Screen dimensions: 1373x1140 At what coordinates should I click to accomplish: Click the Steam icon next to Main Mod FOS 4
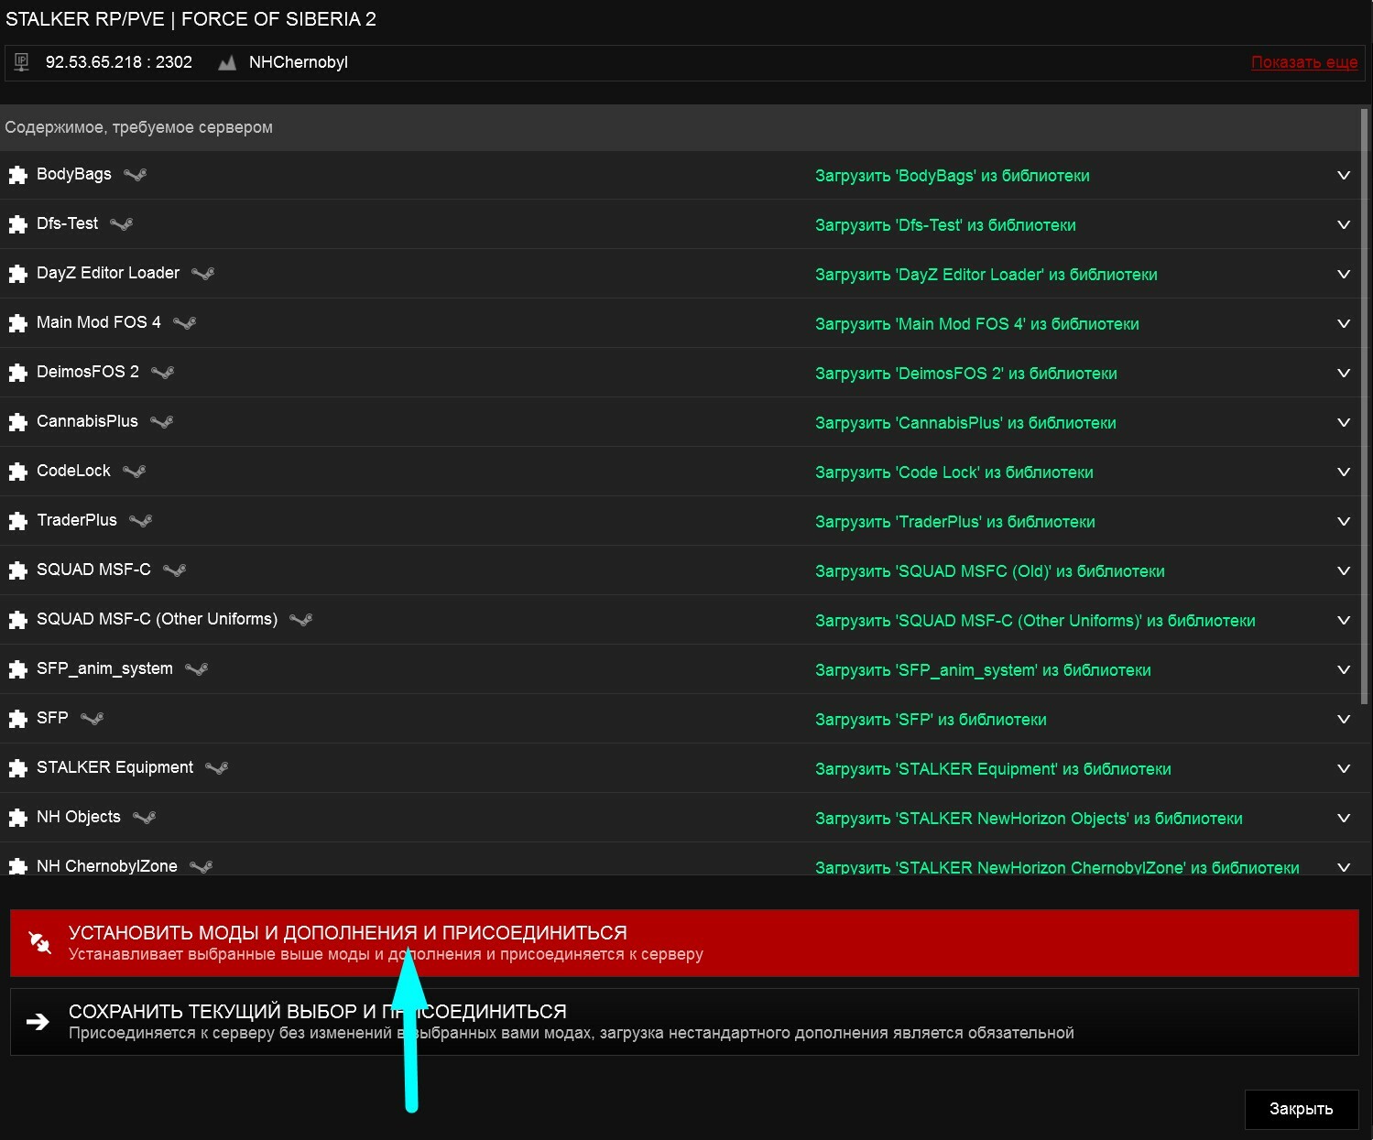tap(185, 323)
